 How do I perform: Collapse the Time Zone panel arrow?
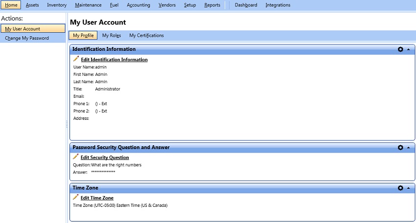pyautogui.click(x=409, y=188)
